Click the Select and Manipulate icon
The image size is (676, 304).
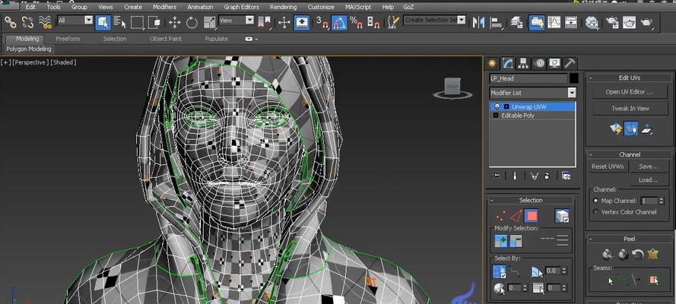point(284,22)
